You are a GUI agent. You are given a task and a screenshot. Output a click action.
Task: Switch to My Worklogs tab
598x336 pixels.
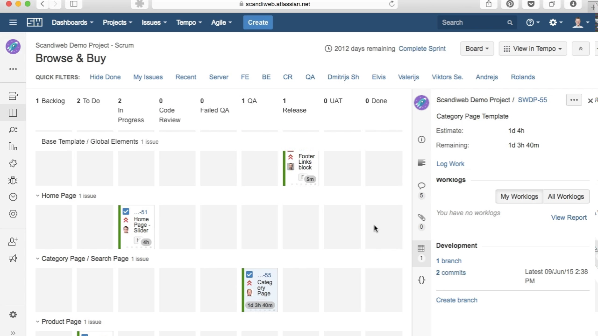pyautogui.click(x=519, y=196)
